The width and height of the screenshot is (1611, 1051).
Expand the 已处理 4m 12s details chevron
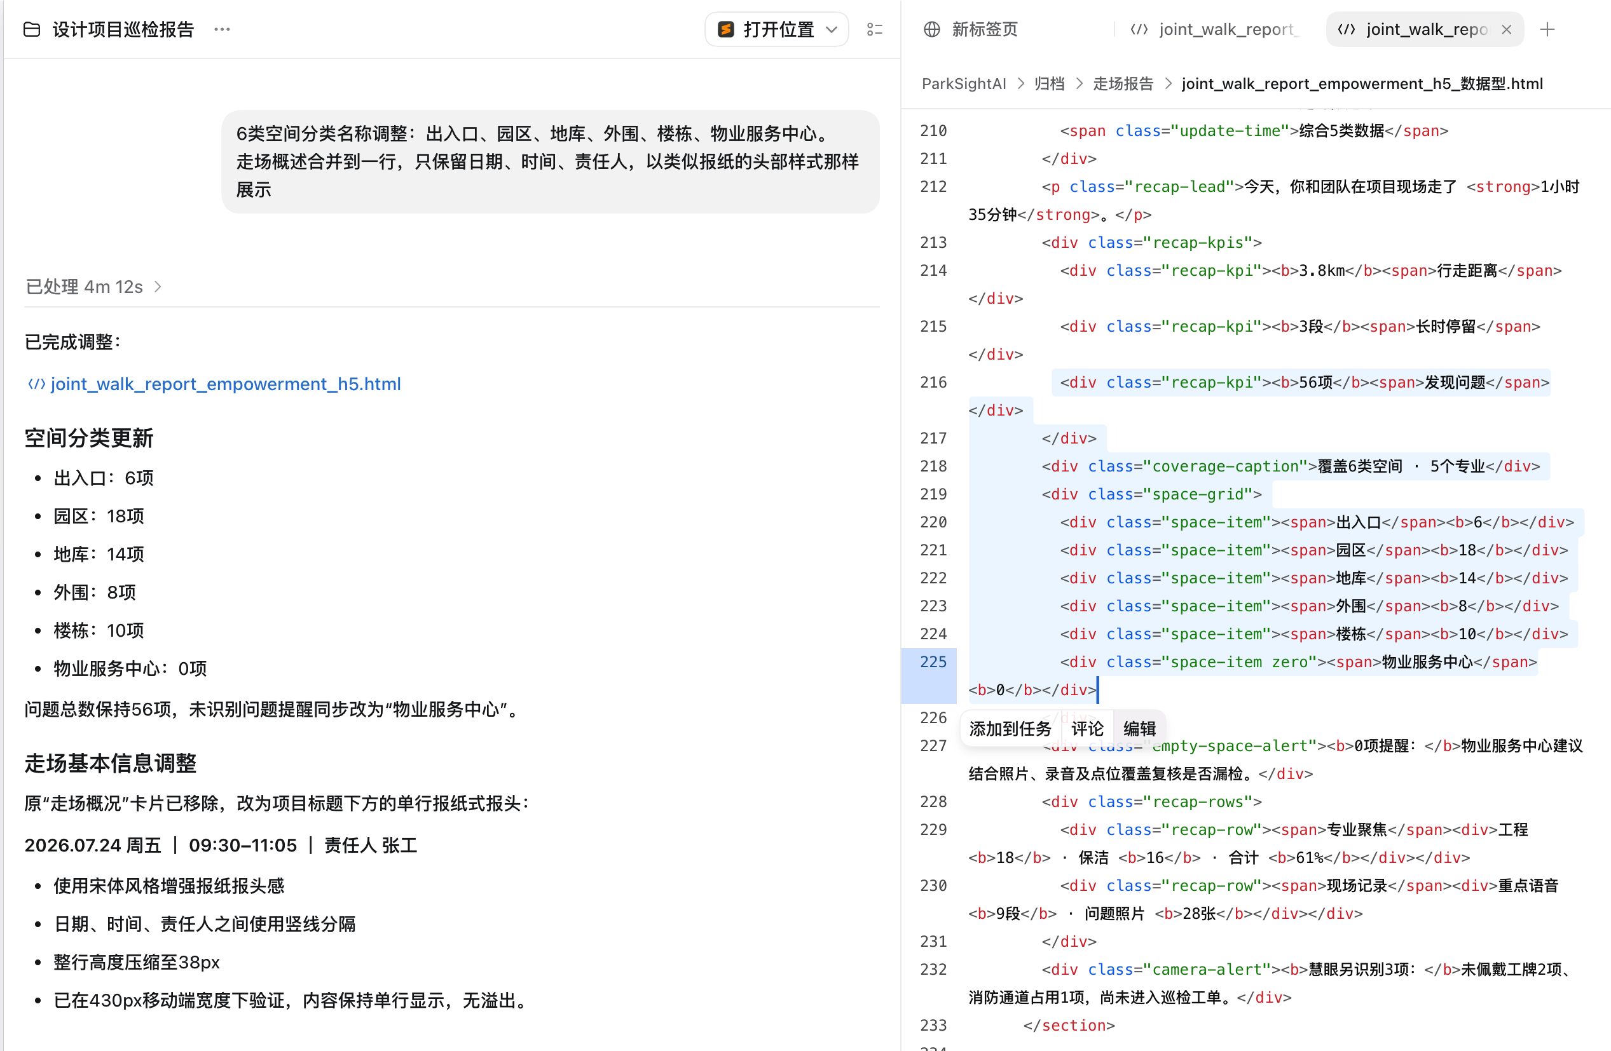158,287
